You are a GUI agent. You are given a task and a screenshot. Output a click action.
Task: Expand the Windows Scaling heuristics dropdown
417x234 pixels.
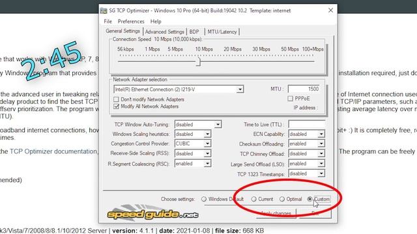pos(207,135)
